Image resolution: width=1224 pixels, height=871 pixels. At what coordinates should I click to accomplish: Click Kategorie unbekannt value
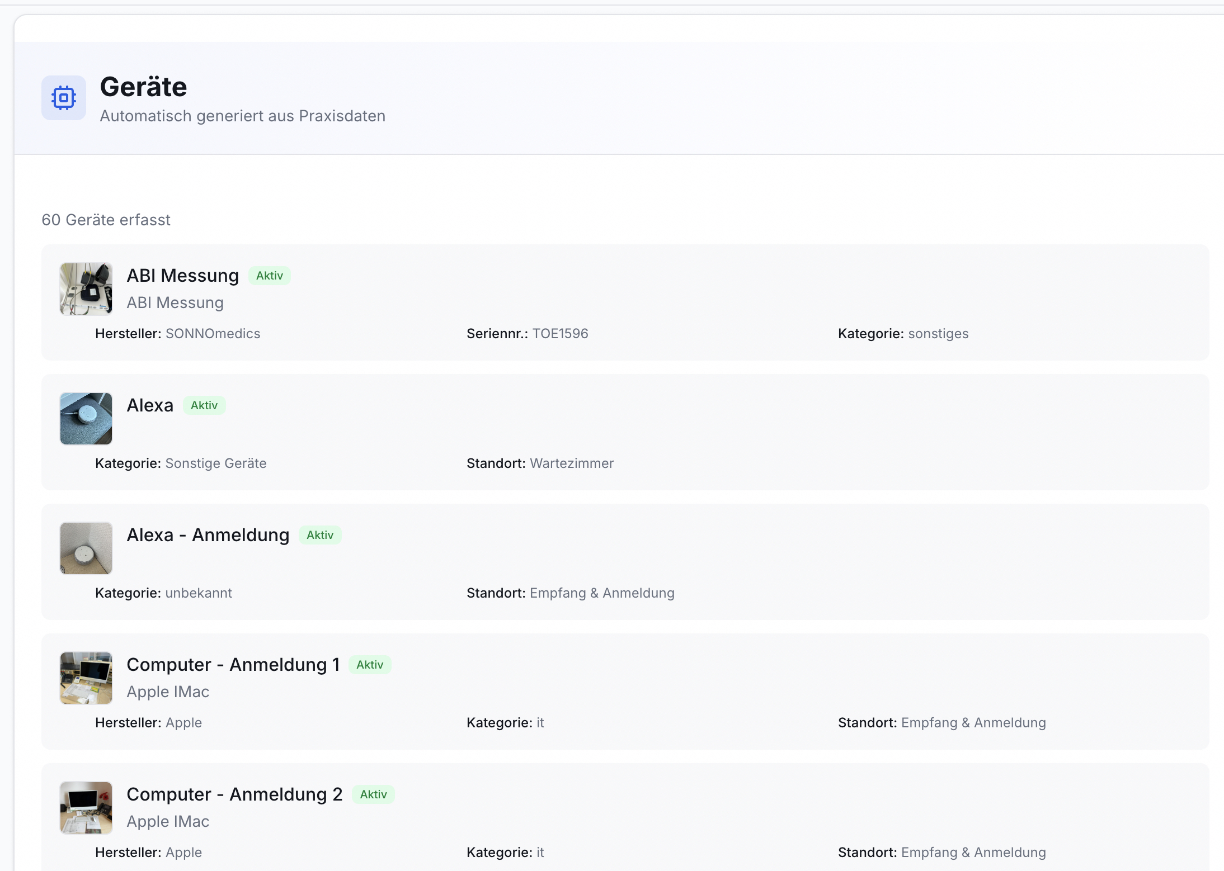(x=199, y=593)
